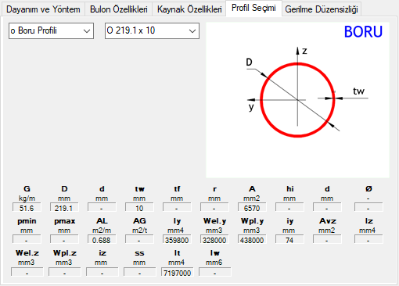Viewport: 399px width, 286px height.
Task: Select the It field 7197000
Action: [x=178, y=273]
